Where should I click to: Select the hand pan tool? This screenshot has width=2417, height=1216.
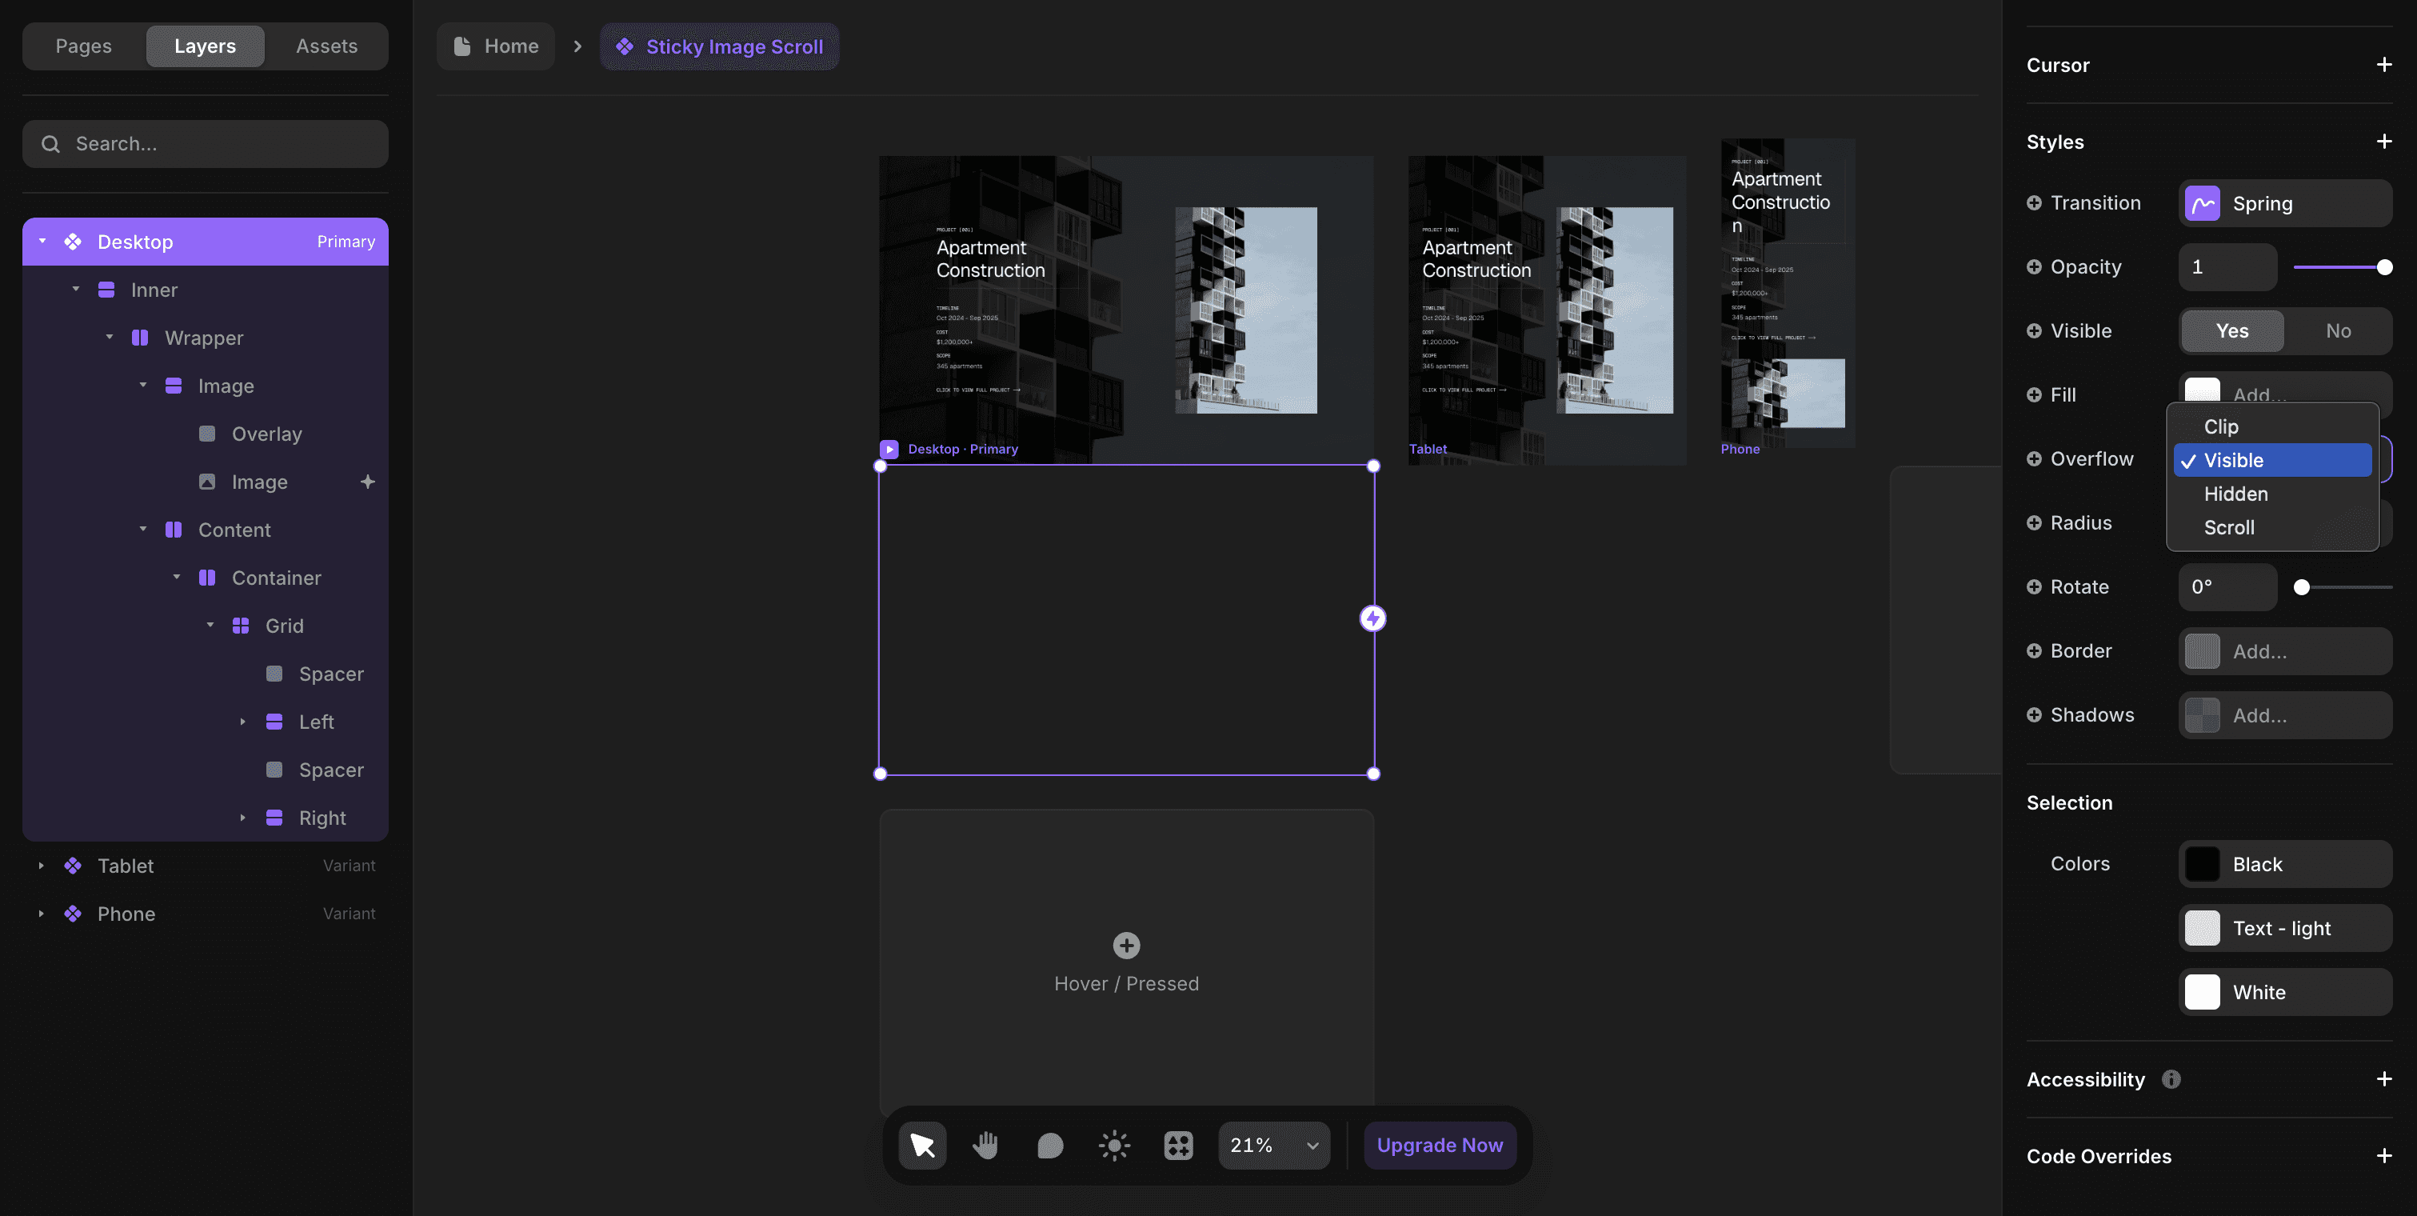click(985, 1145)
